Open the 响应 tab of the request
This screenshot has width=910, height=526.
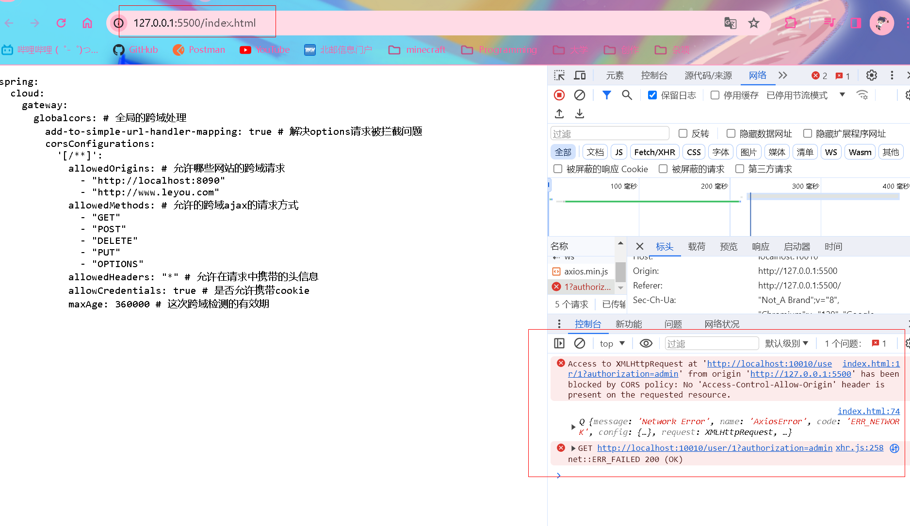(761, 246)
